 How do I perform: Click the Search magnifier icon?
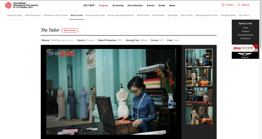239,5
